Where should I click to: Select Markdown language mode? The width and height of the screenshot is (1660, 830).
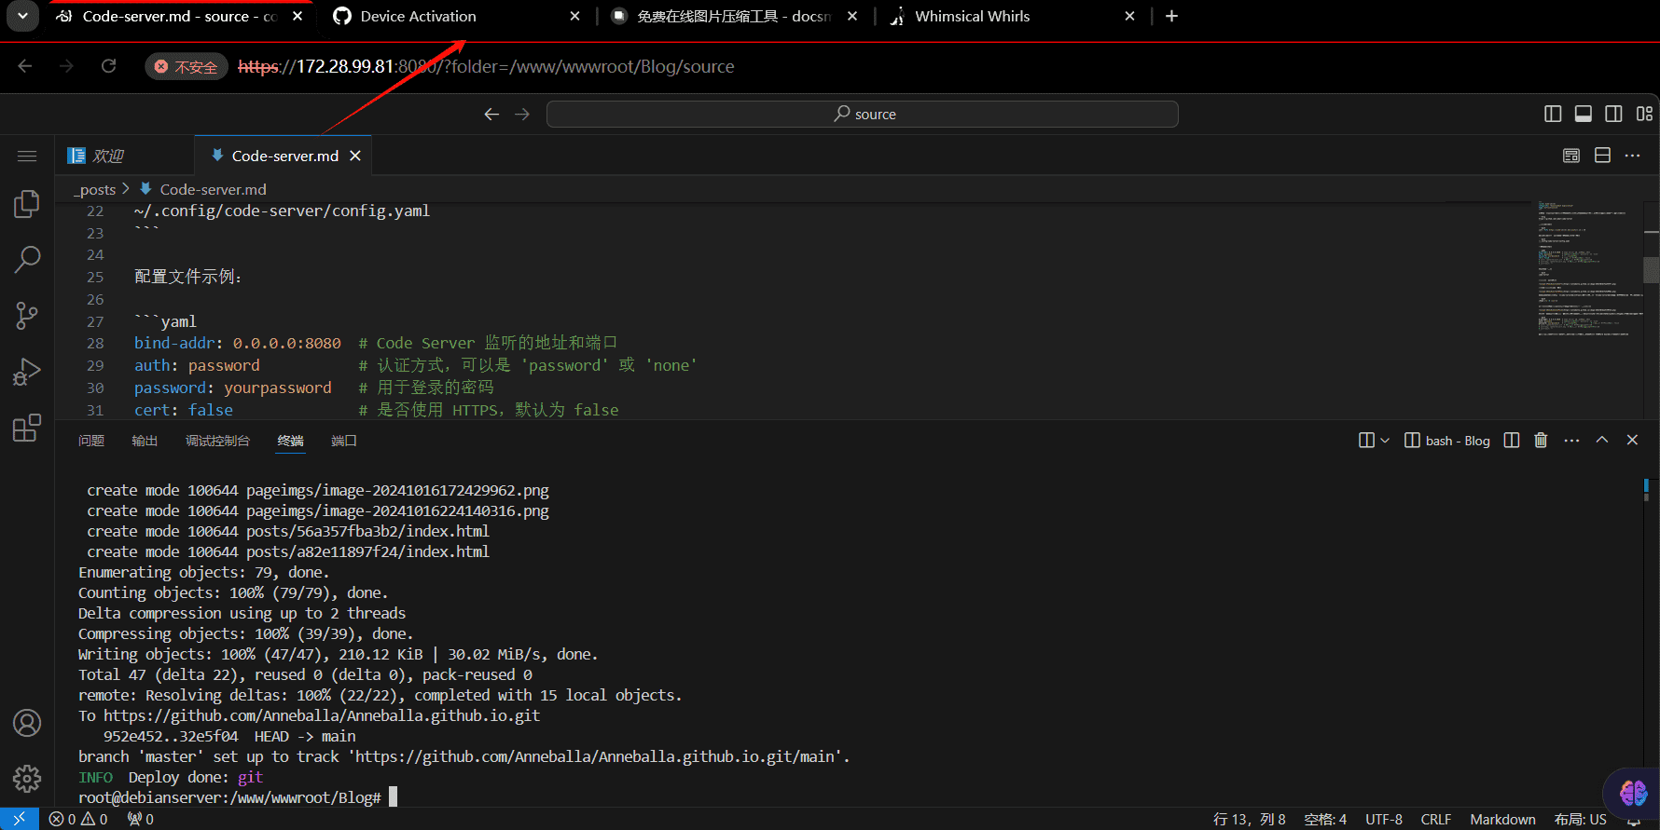(x=1502, y=819)
